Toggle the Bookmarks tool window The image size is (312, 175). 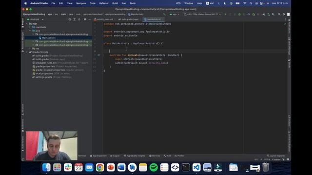(x=23, y=125)
